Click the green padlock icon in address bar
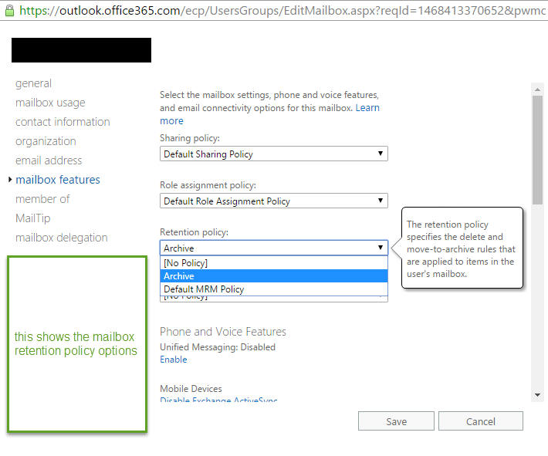 9,11
